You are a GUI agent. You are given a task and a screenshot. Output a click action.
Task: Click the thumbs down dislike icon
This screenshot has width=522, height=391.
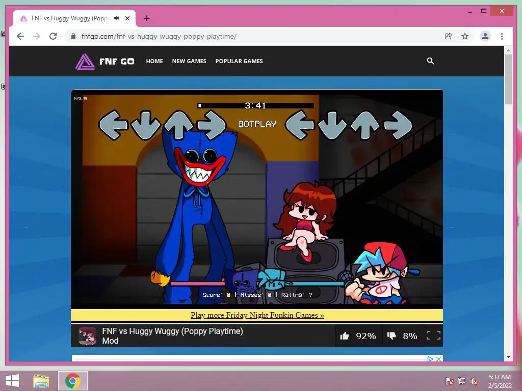(x=391, y=336)
